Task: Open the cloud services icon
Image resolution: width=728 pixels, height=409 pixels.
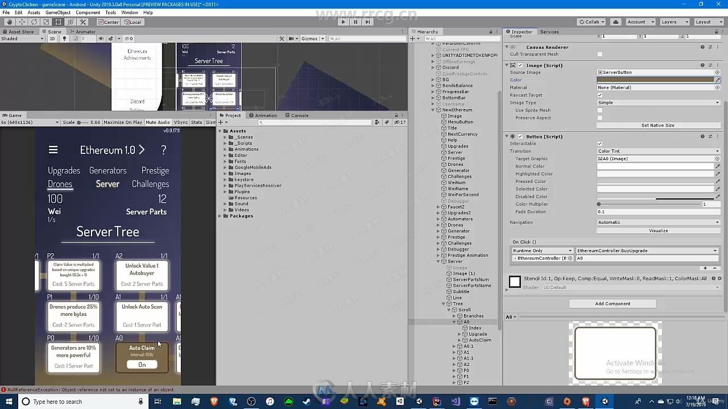Action: point(615,22)
